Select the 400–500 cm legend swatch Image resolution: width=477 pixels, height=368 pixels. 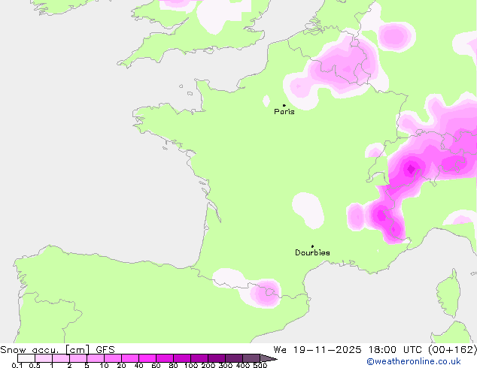tap(251, 358)
